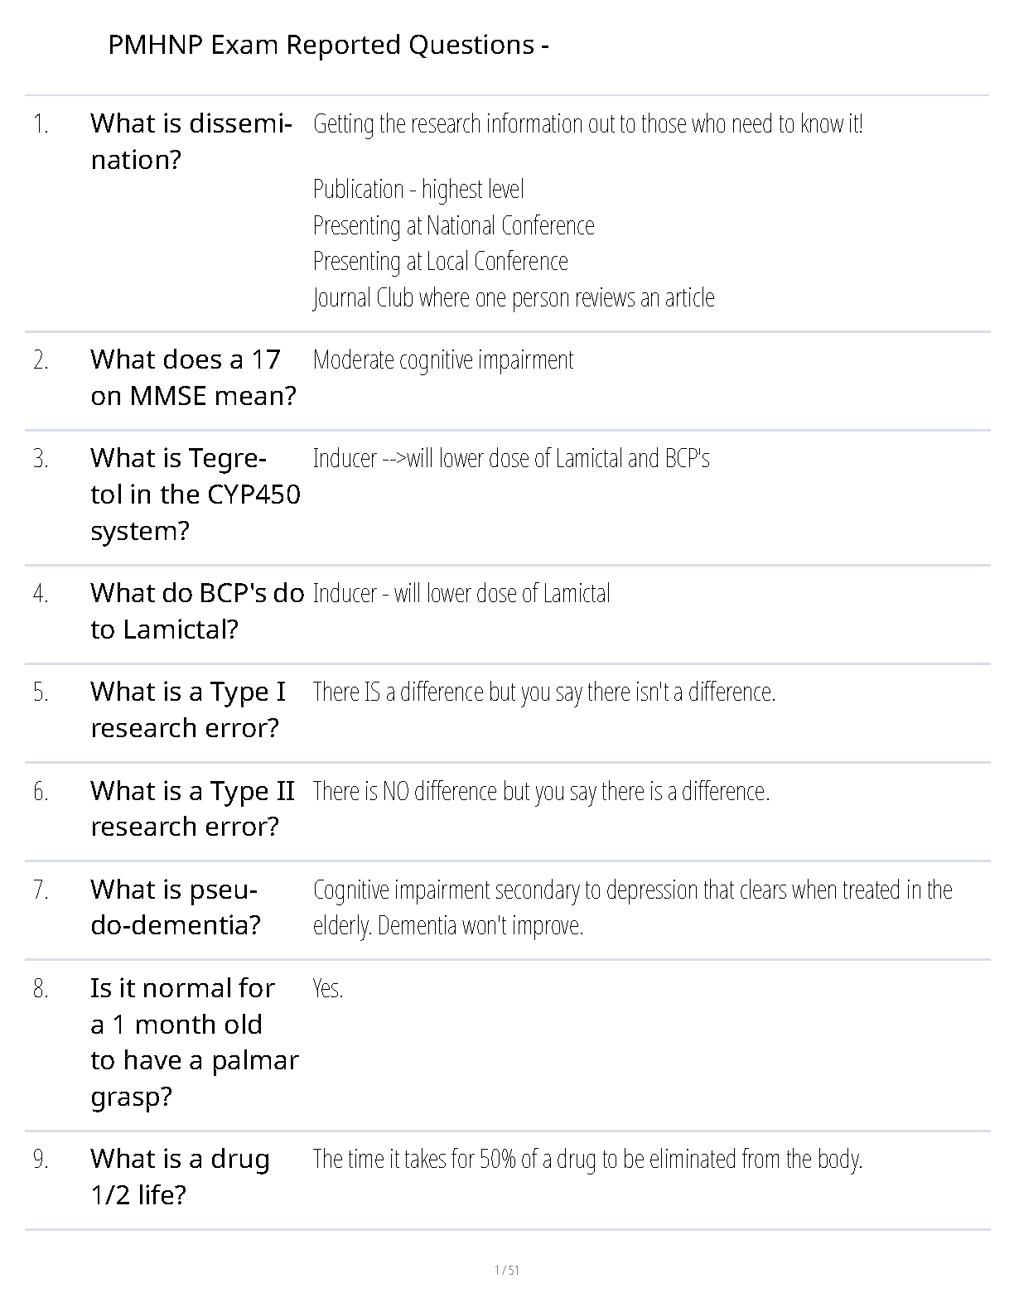This screenshot has width=1014, height=1312.
Task: Select the pseudo-dementia question
Action: [x=176, y=907]
